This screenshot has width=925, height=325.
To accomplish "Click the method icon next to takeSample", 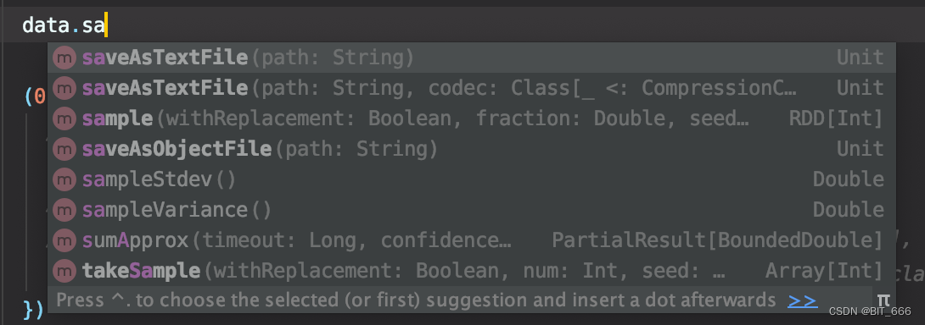I will pos(64,271).
